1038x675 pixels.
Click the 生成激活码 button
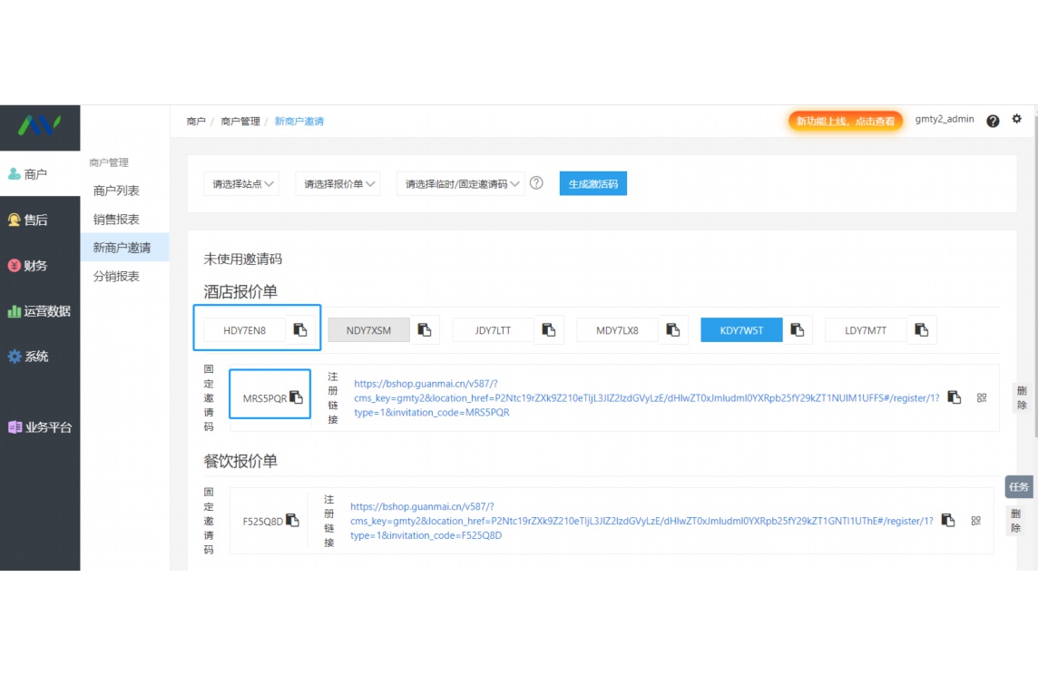pos(592,182)
